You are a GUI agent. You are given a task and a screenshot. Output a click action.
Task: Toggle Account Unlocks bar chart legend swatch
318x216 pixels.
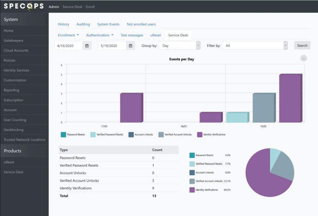131,135
